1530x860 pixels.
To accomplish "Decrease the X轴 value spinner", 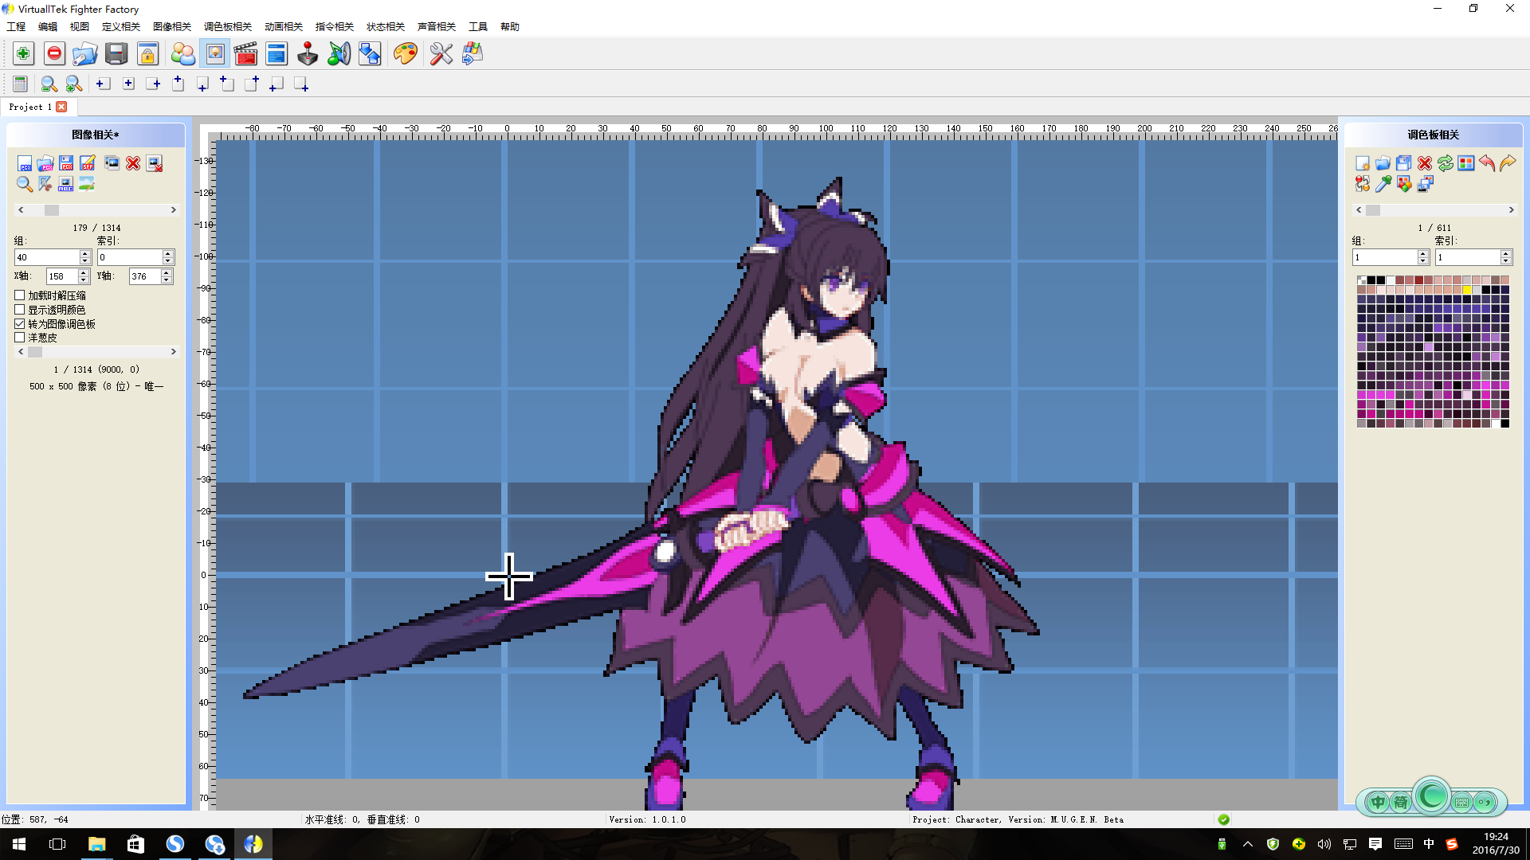I will click(84, 279).
